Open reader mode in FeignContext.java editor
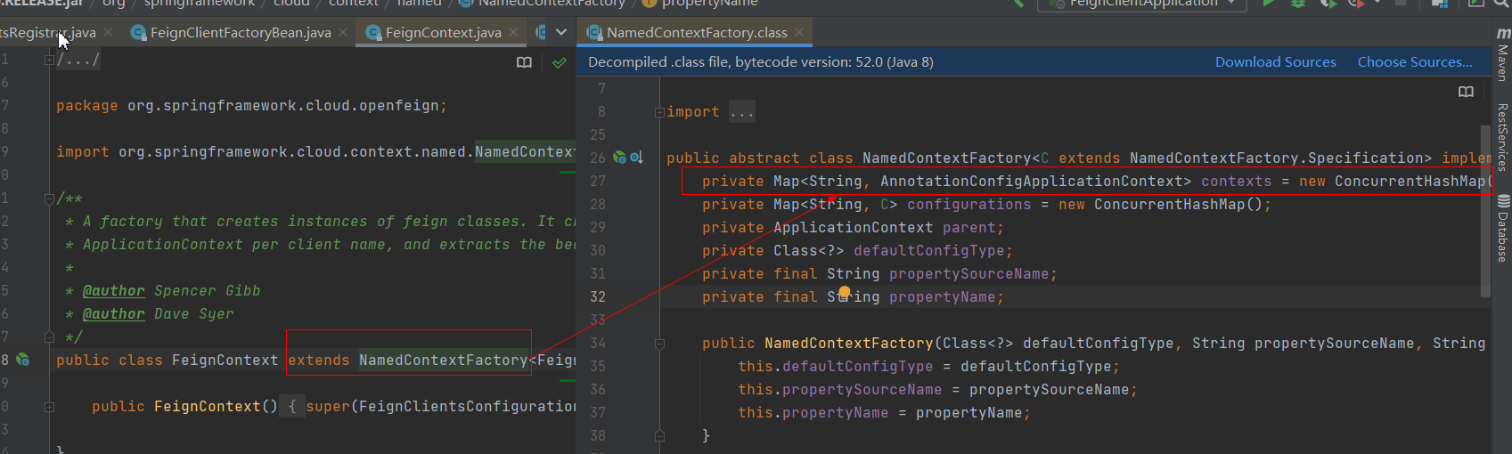The height and width of the screenshot is (454, 1512). click(524, 62)
